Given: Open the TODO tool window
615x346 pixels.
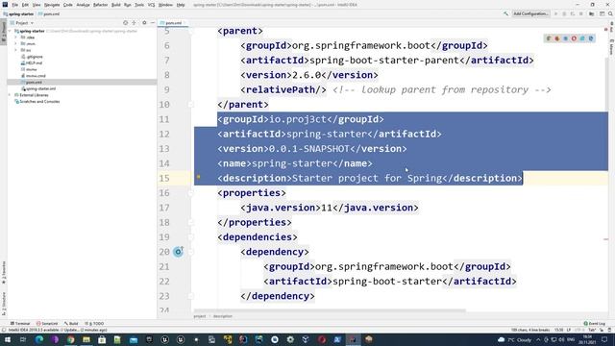Looking at the screenshot, I should [x=94, y=323].
